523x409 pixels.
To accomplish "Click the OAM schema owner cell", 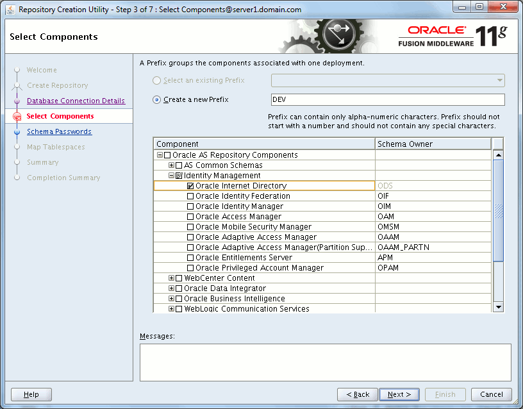I will (x=433, y=217).
